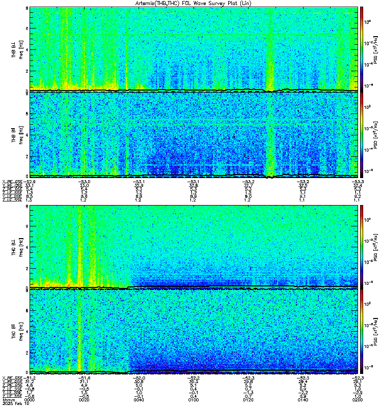
Task: Click the "4" Hz tick on THC B∥ axis
Action: point(27,332)
